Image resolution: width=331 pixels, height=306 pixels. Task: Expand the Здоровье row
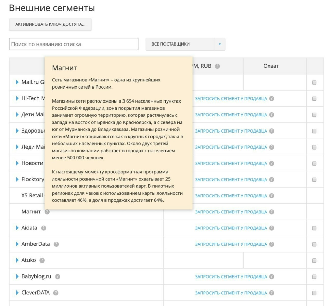[x=17, y=131]
